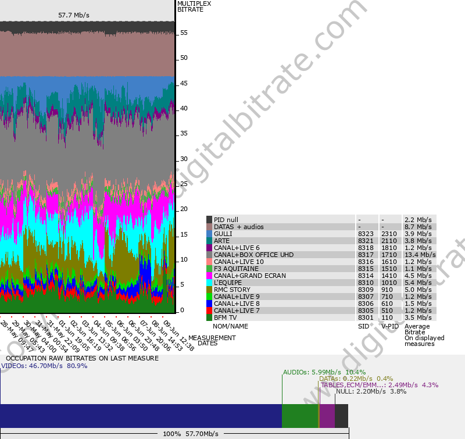
Task: Select the 'PID null' legend name
Action: point(226,220)
